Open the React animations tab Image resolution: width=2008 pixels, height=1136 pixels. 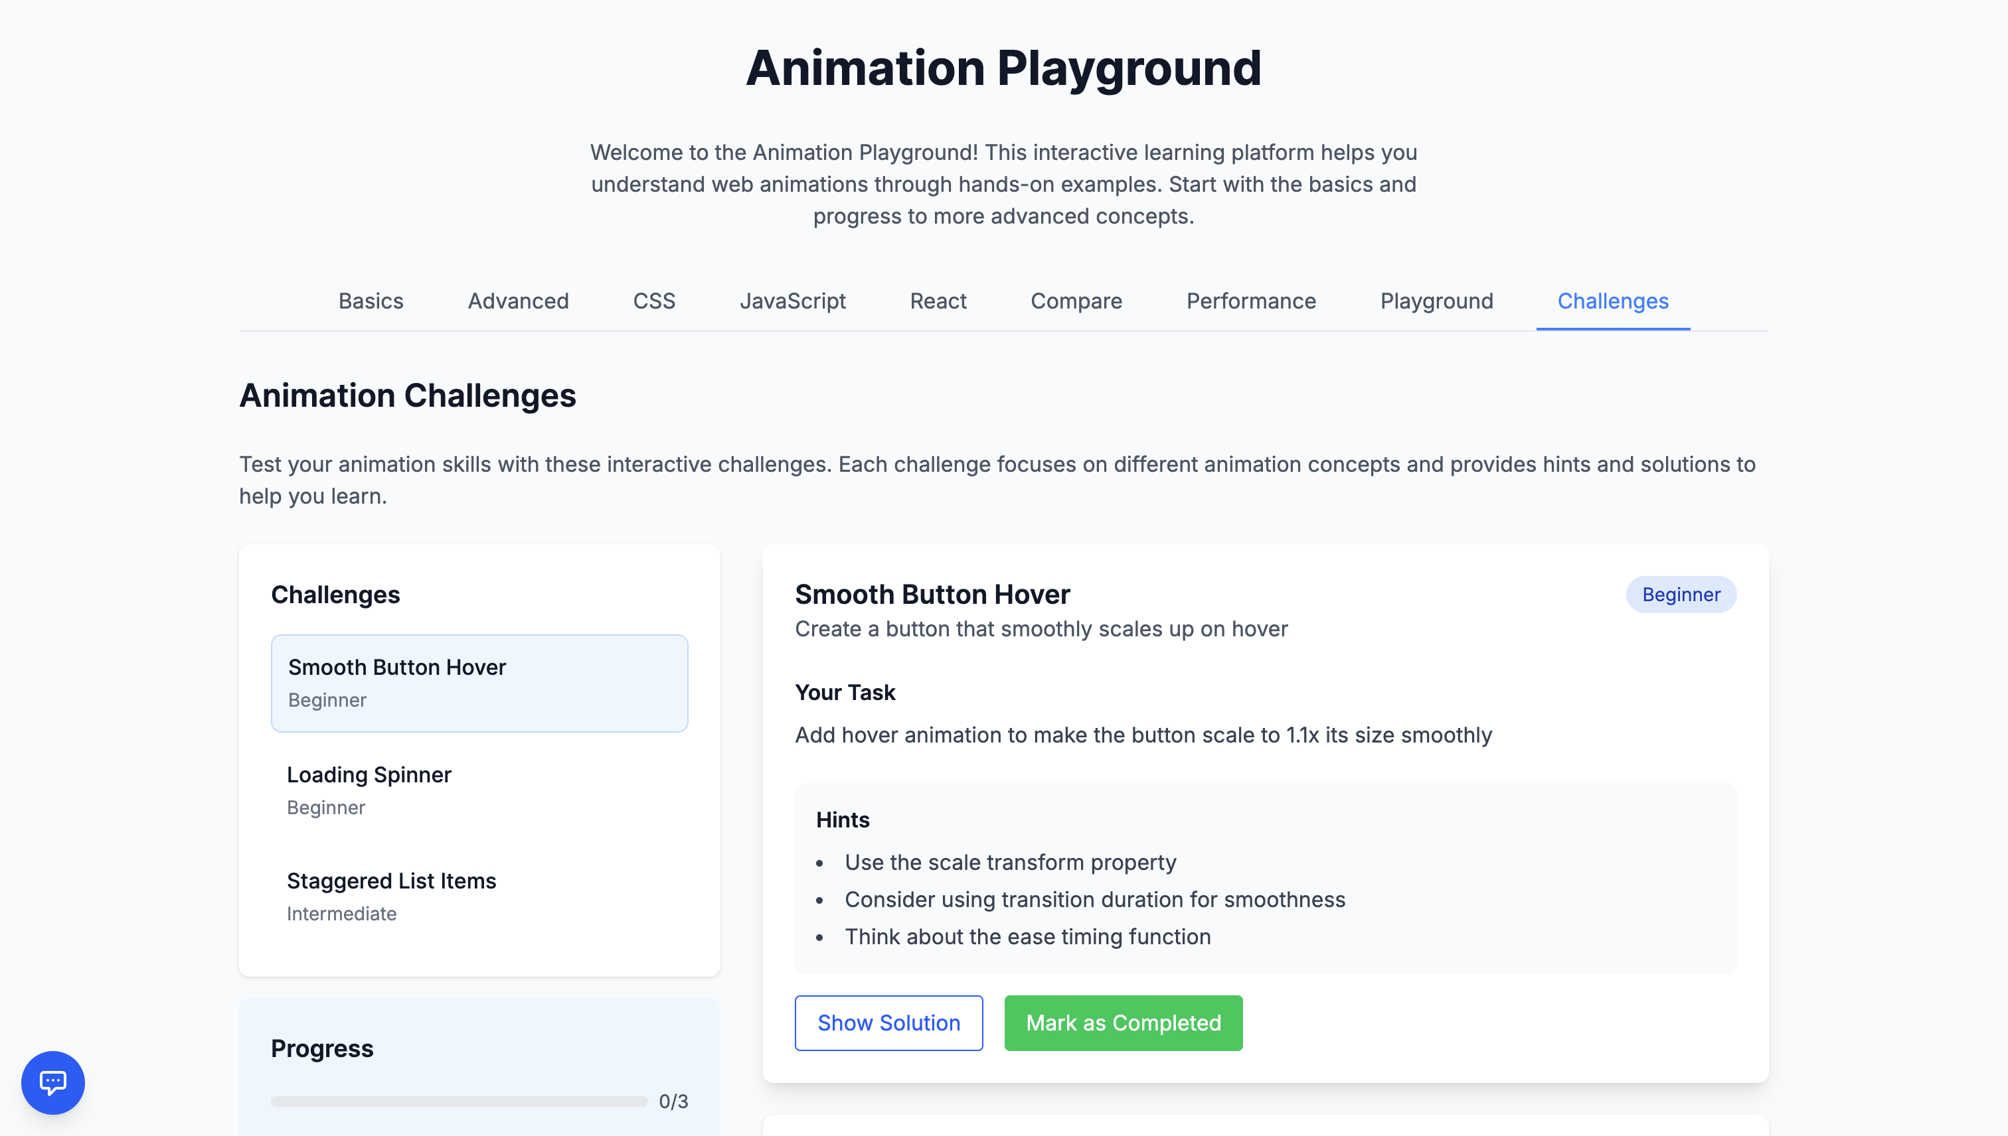(x=938, y=301)
